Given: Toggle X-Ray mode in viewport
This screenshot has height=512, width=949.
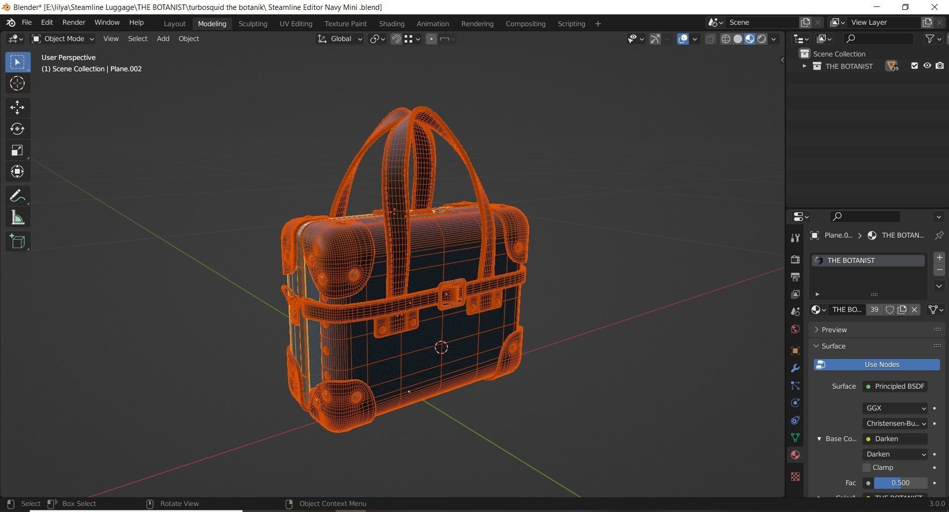Looking at the screenshot, I should tap(710, 39).
